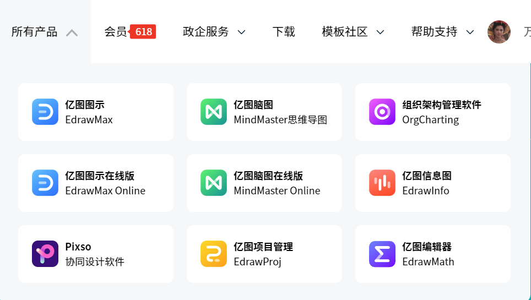
Task: Click the EdrawMax Online subtitle text
Action: [105, 190]
